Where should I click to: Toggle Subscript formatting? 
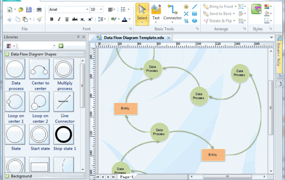[83, 19]
